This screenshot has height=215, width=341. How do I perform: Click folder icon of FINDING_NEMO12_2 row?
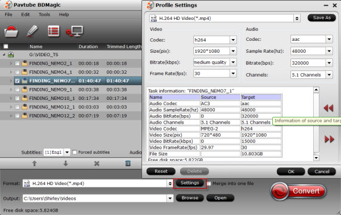[24, 115]
